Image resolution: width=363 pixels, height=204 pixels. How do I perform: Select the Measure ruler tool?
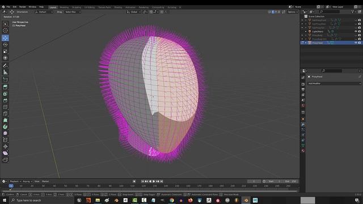pos(5,73)
